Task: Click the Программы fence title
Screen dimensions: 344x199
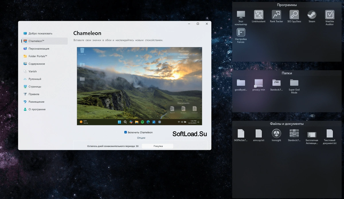Action: [x=287, y=5]
